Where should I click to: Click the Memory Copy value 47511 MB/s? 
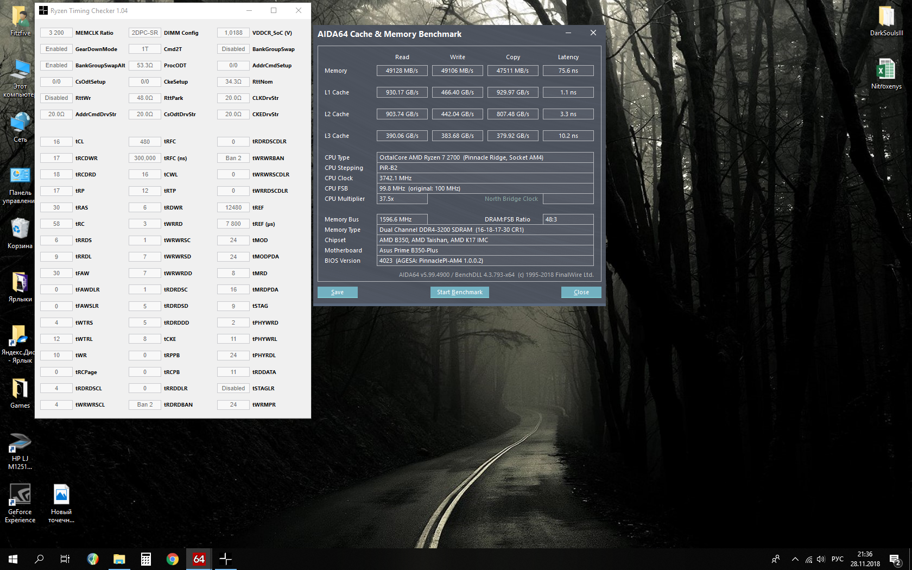[x=513, y=71]
